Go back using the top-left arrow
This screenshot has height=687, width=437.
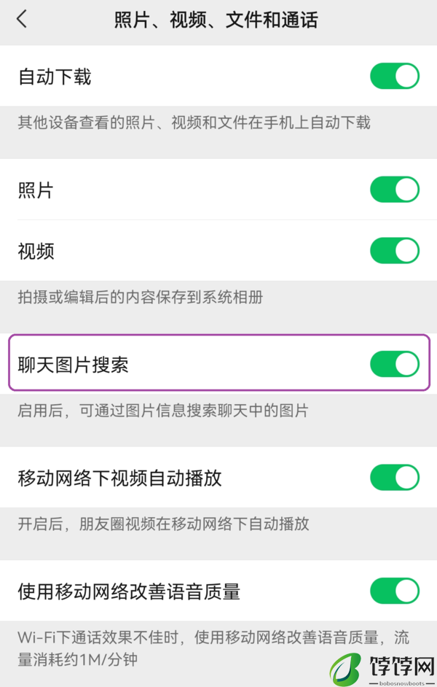[x=21, y=19]
